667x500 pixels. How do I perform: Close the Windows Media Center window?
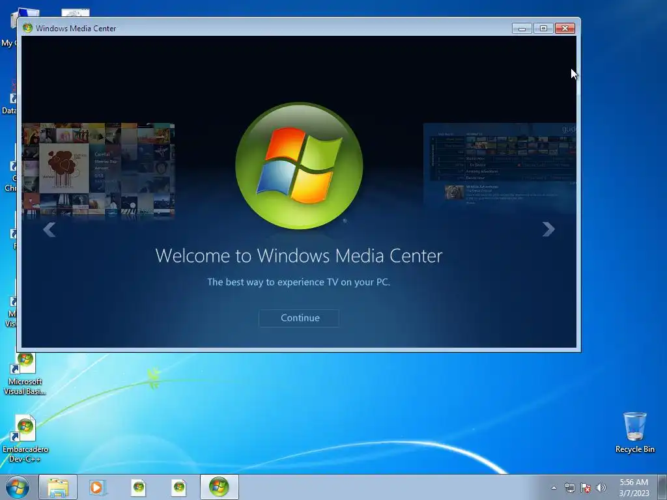click(x=565, y=29)
